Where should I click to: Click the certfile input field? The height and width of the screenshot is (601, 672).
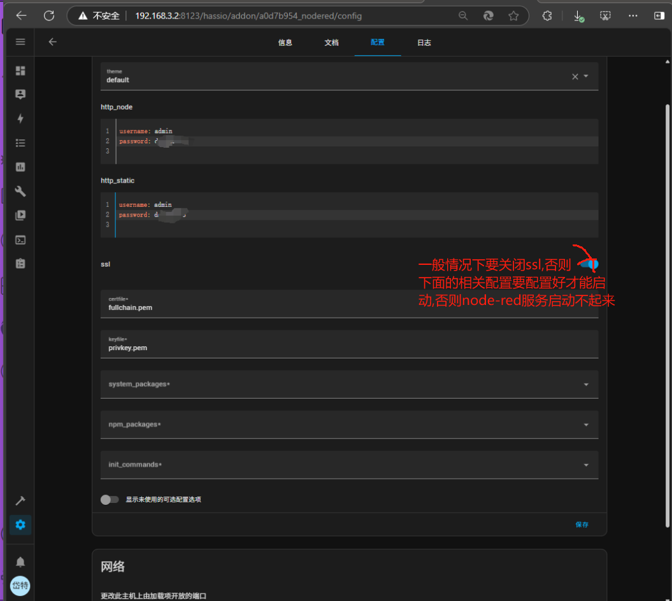point(349,307)
